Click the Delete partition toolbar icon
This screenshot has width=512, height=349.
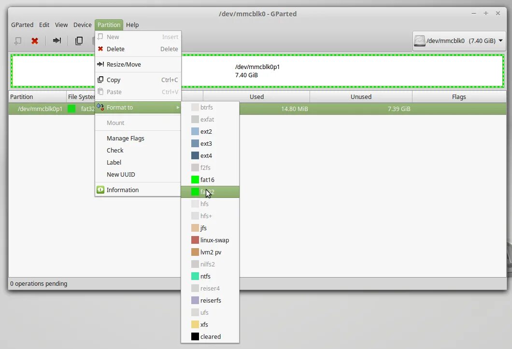[34, 41]
